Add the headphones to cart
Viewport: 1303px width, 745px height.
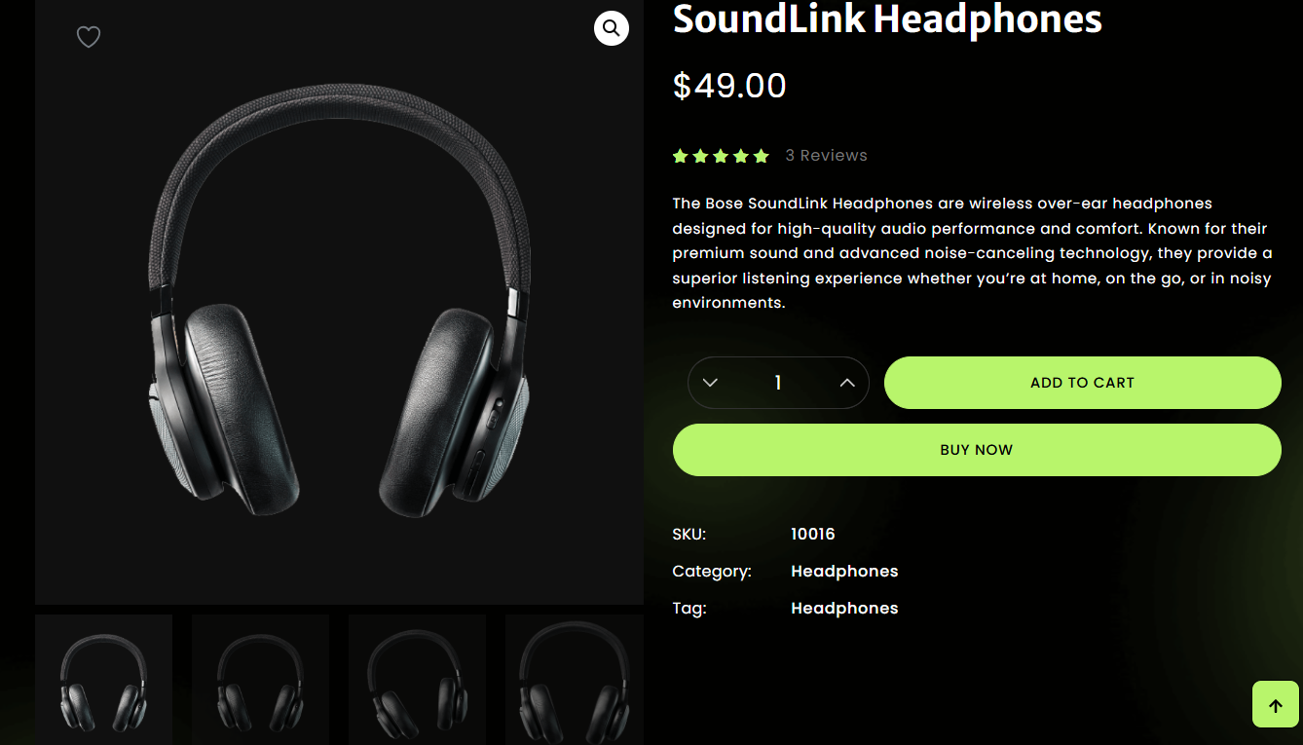click(x=1082, y=383)
